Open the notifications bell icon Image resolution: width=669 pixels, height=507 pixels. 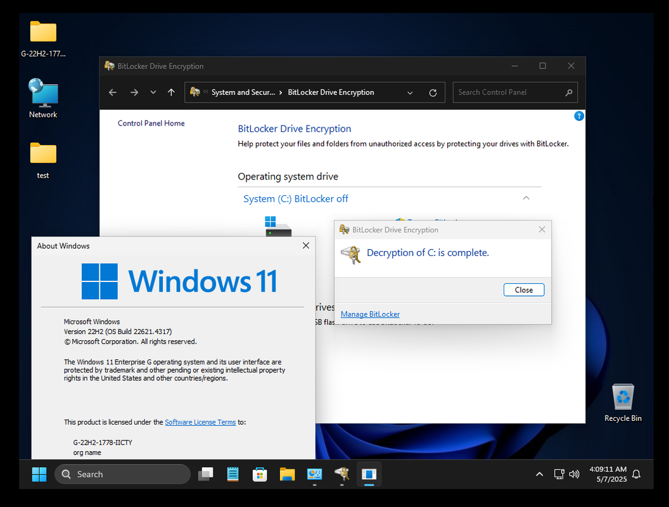click(x=636, y=474)
